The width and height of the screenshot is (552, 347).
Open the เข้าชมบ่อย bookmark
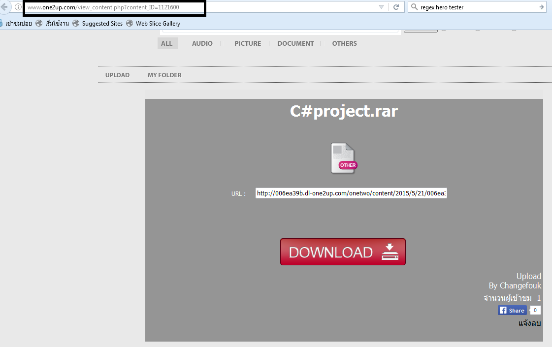click(16, 24)
